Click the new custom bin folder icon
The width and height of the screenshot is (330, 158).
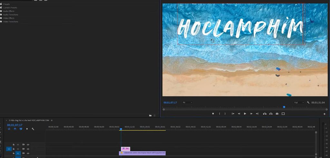(150, 116)
